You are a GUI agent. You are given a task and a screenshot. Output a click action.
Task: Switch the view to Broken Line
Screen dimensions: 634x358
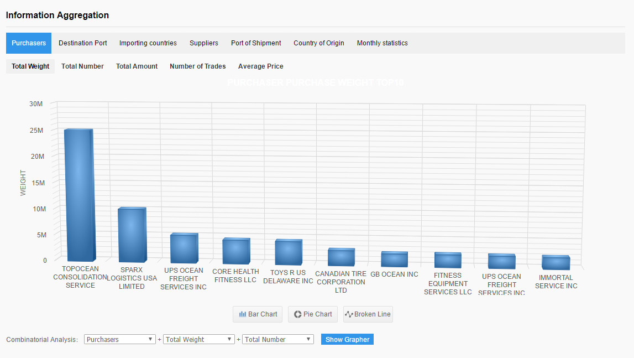click(368, 314)
